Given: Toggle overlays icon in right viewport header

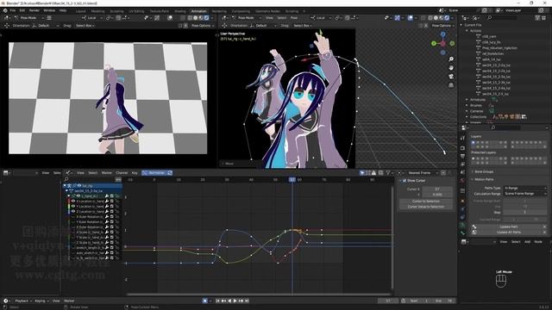Looking at the screenshot, I should click(411, 17).
